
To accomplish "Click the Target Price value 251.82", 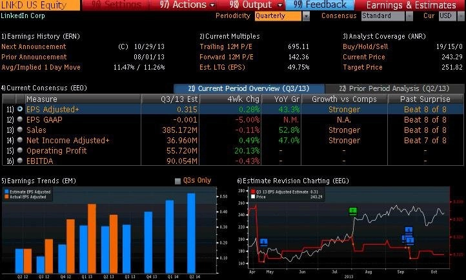I will coord(452,67).
